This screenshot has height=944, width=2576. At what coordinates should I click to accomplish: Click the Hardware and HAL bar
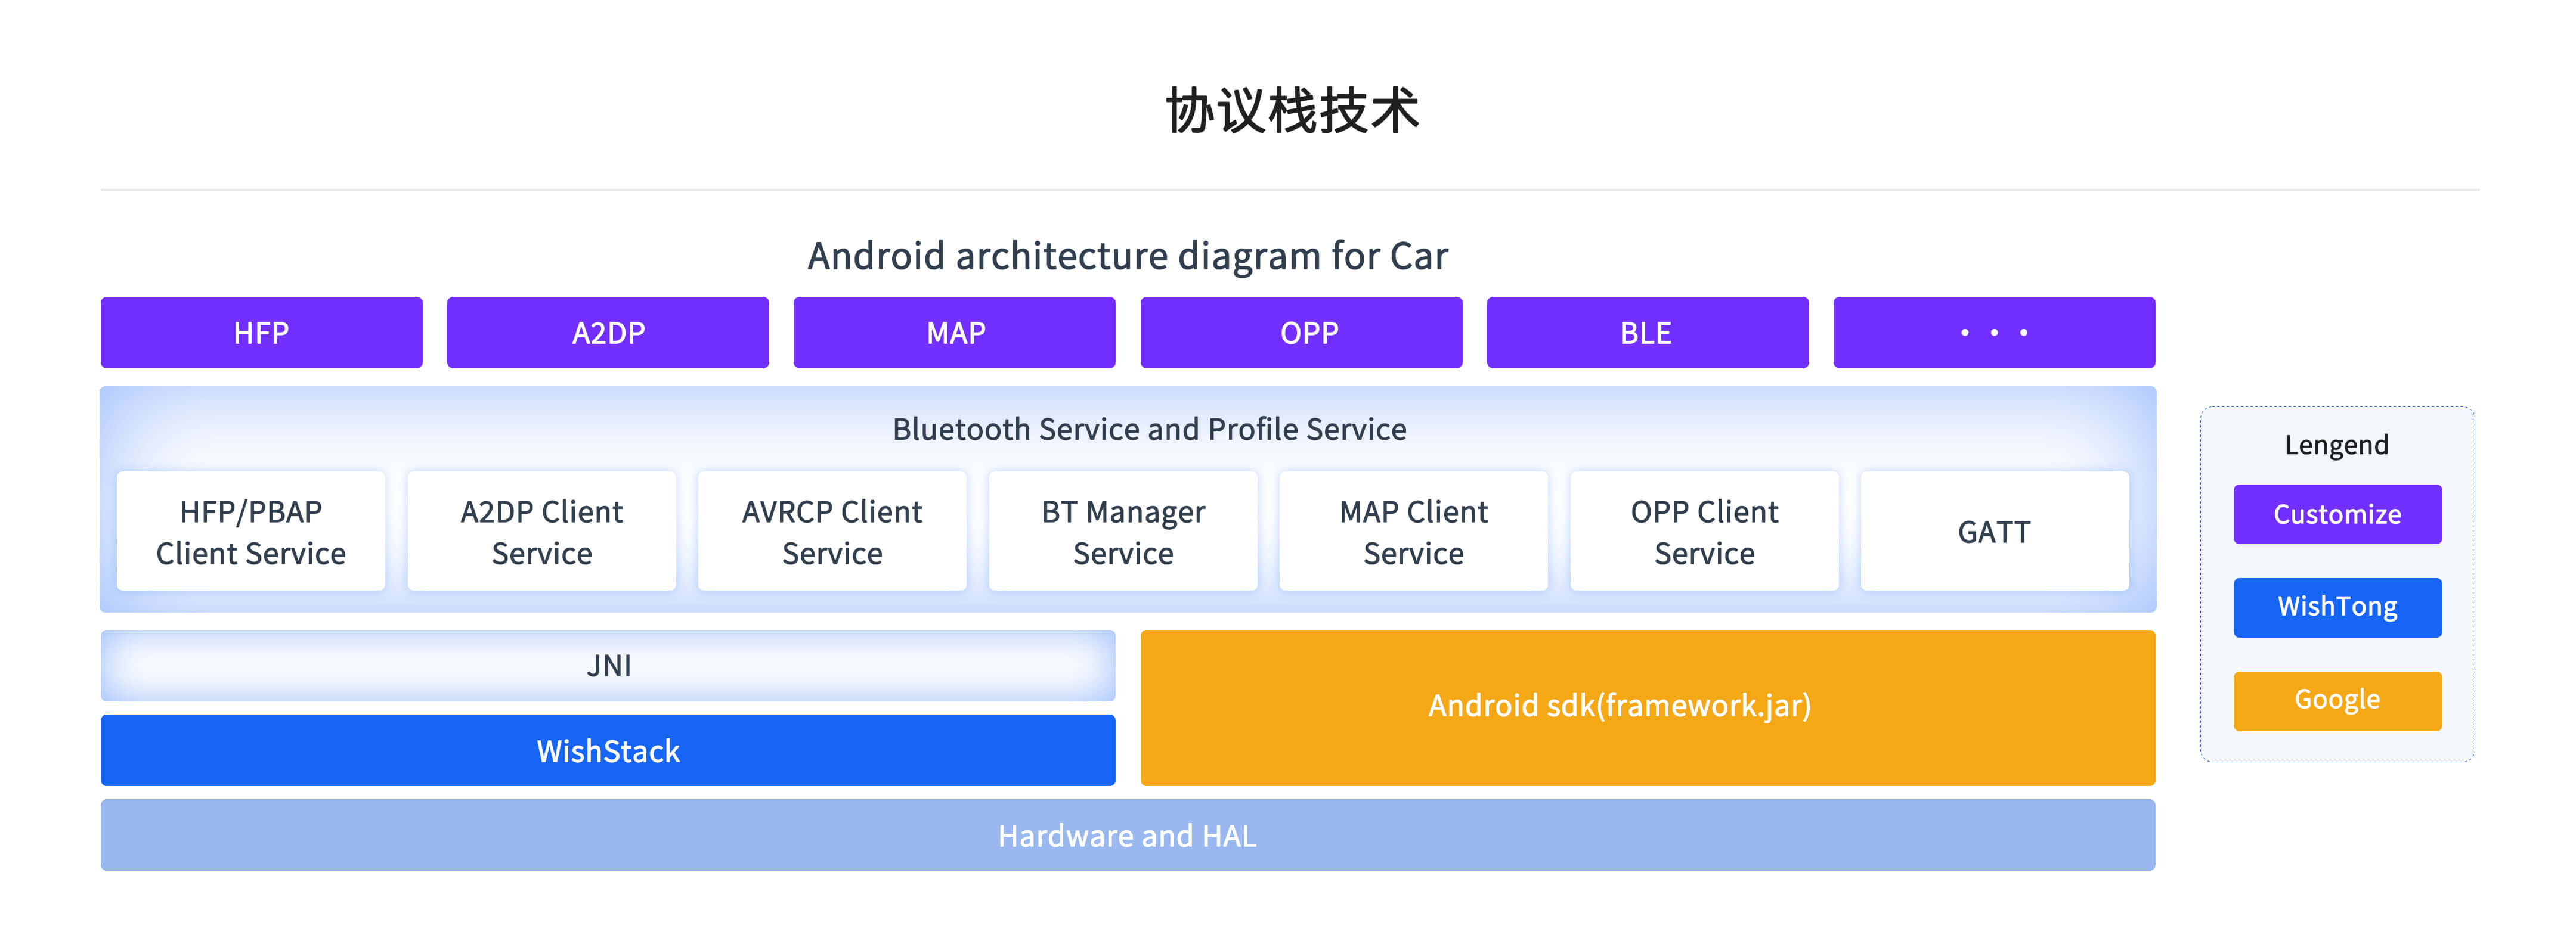[1127, 835]
